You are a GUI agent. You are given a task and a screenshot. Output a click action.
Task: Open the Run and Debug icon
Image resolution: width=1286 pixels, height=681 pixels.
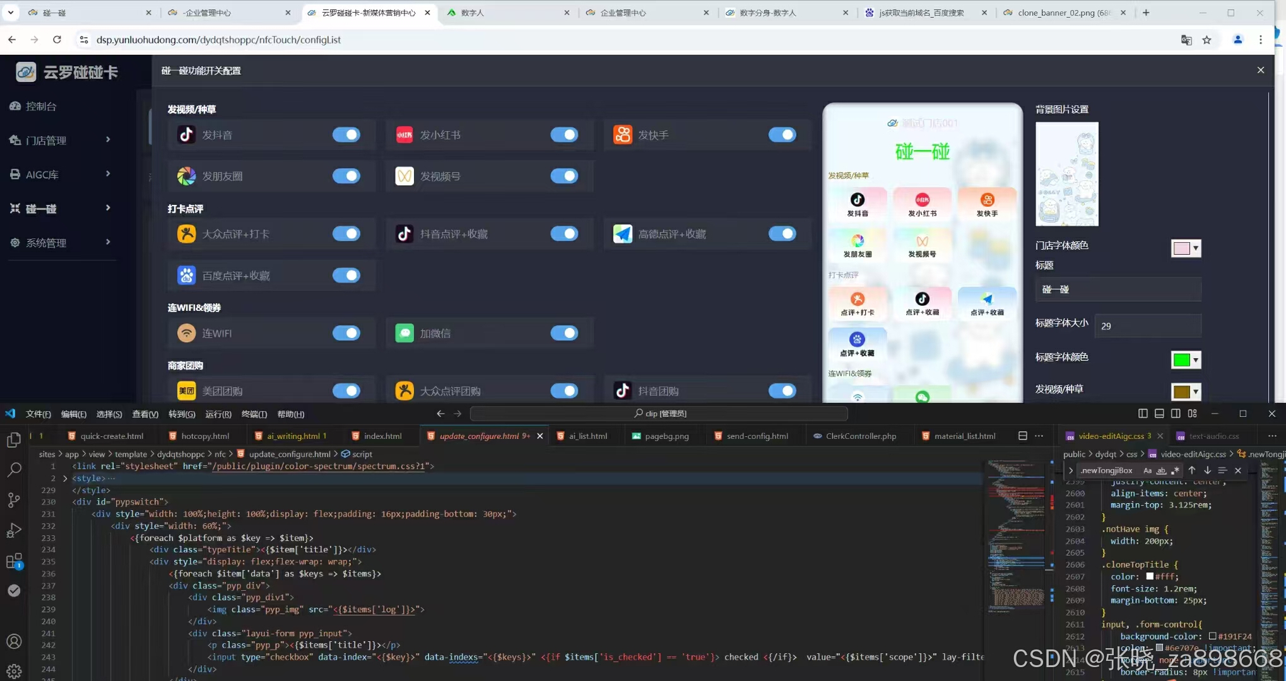[14, 530]
